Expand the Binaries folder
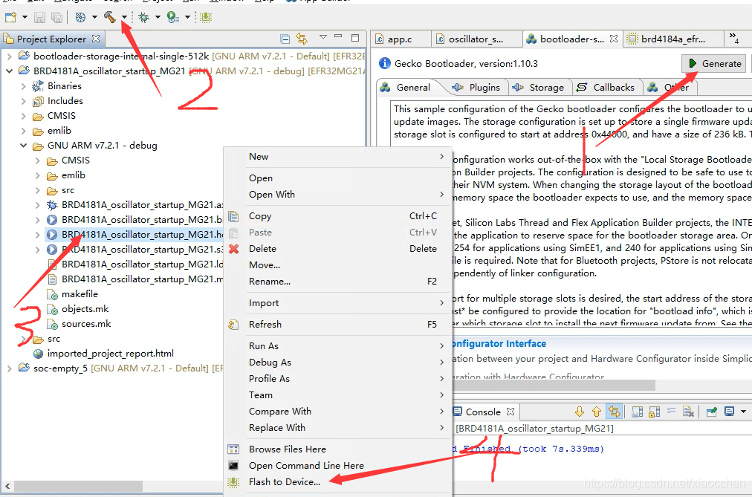 pos(23,86)
